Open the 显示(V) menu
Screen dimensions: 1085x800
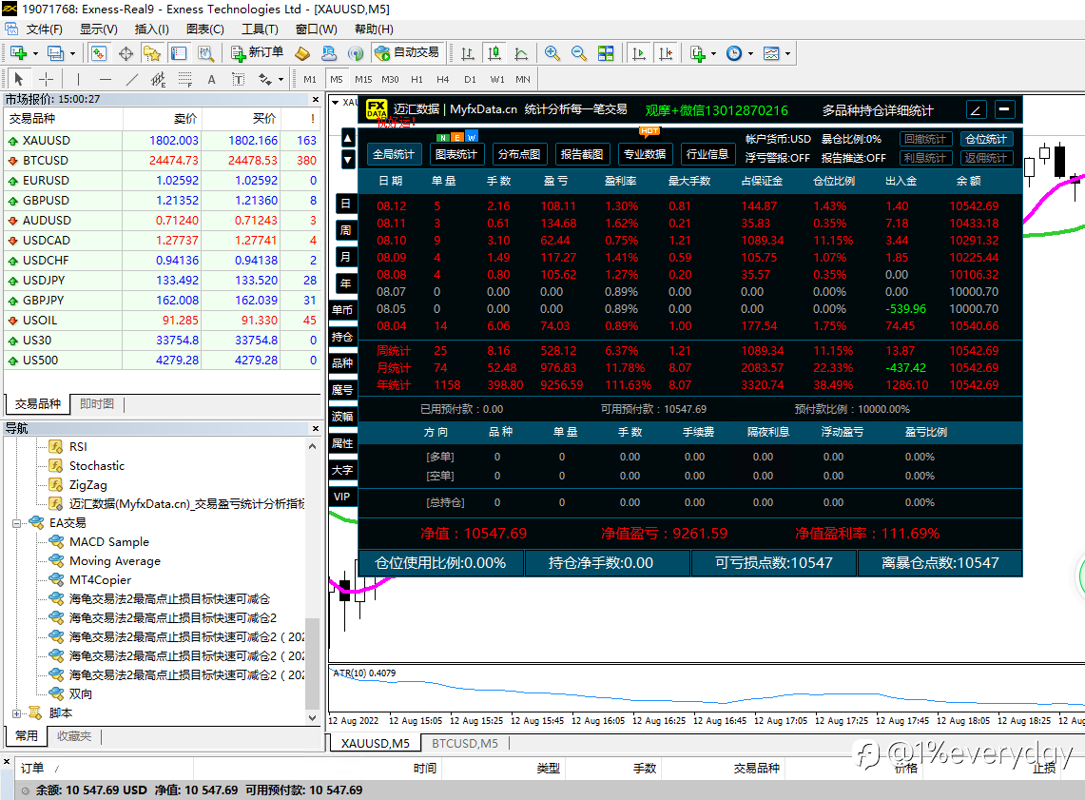[98, 29]
